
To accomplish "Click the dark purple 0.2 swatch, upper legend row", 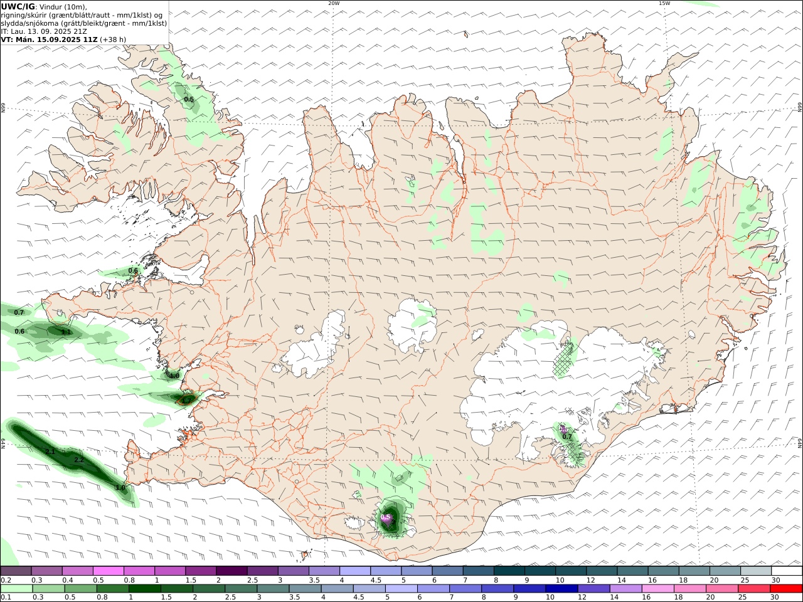I will pos(16,571).
